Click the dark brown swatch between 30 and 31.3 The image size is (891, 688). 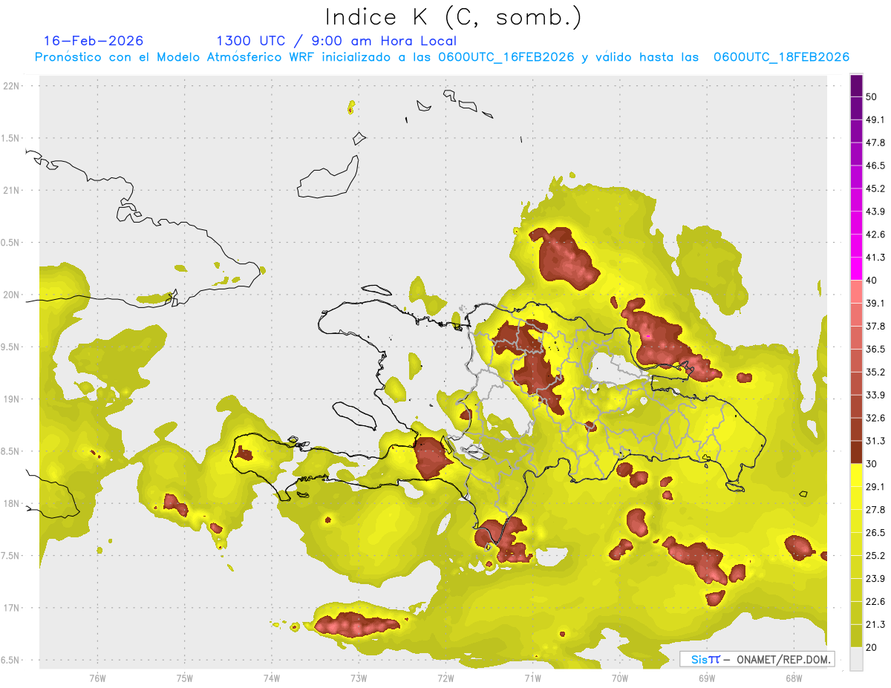tap(857, 452)
